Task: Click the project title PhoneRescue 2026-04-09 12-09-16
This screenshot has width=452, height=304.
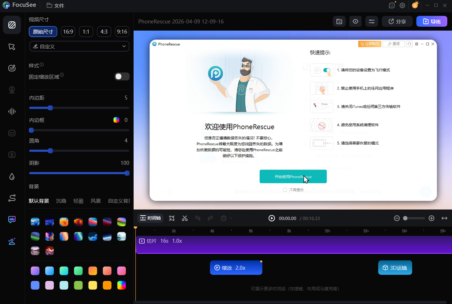Action: coord(181,22)
